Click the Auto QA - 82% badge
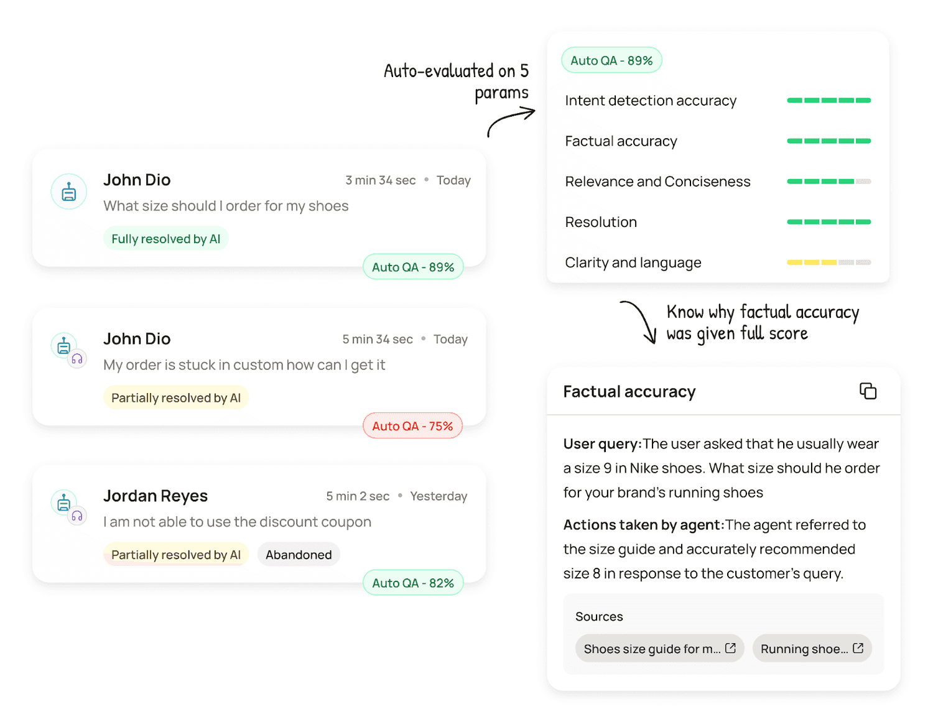933x722 pixels. pos(413,583)
